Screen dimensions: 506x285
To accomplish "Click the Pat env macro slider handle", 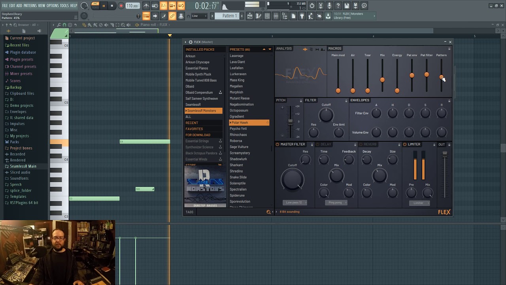I will click(412, 75).
